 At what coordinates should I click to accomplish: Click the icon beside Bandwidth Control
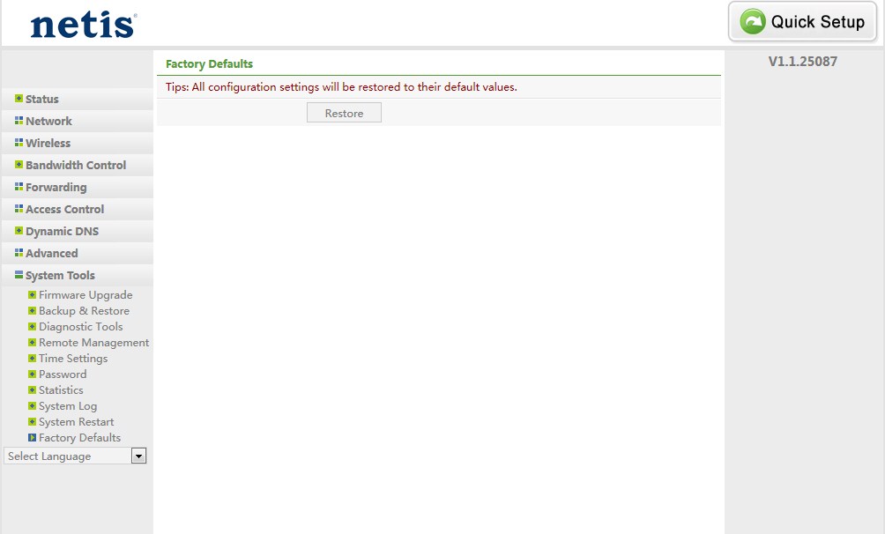(x=19, y=165)
